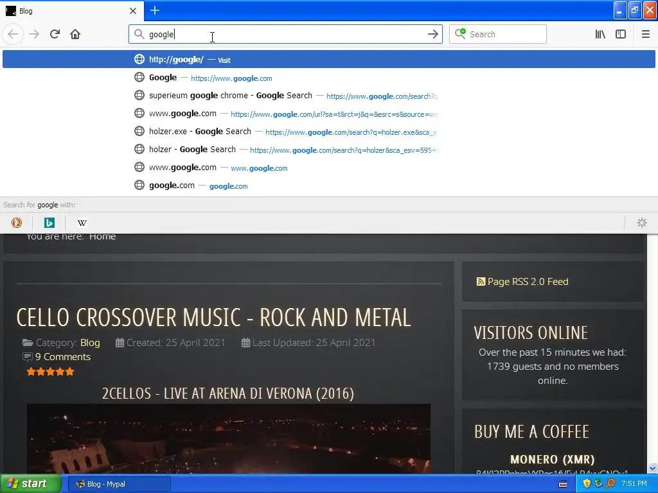Search with Wikipedia one-click engine

(82, 223)
